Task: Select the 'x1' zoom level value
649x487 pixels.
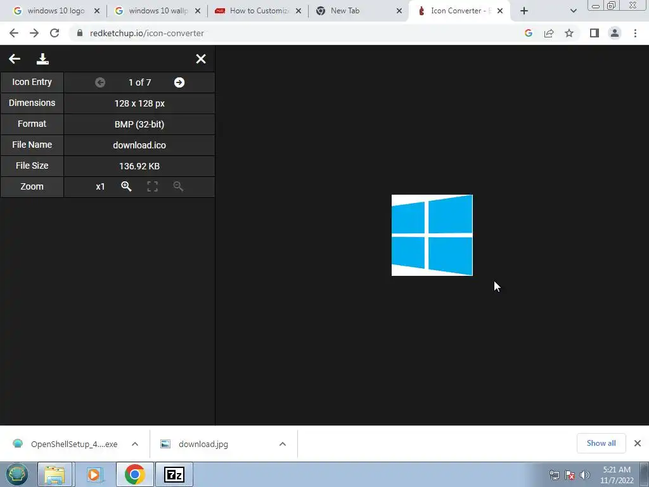Action: 100,187
